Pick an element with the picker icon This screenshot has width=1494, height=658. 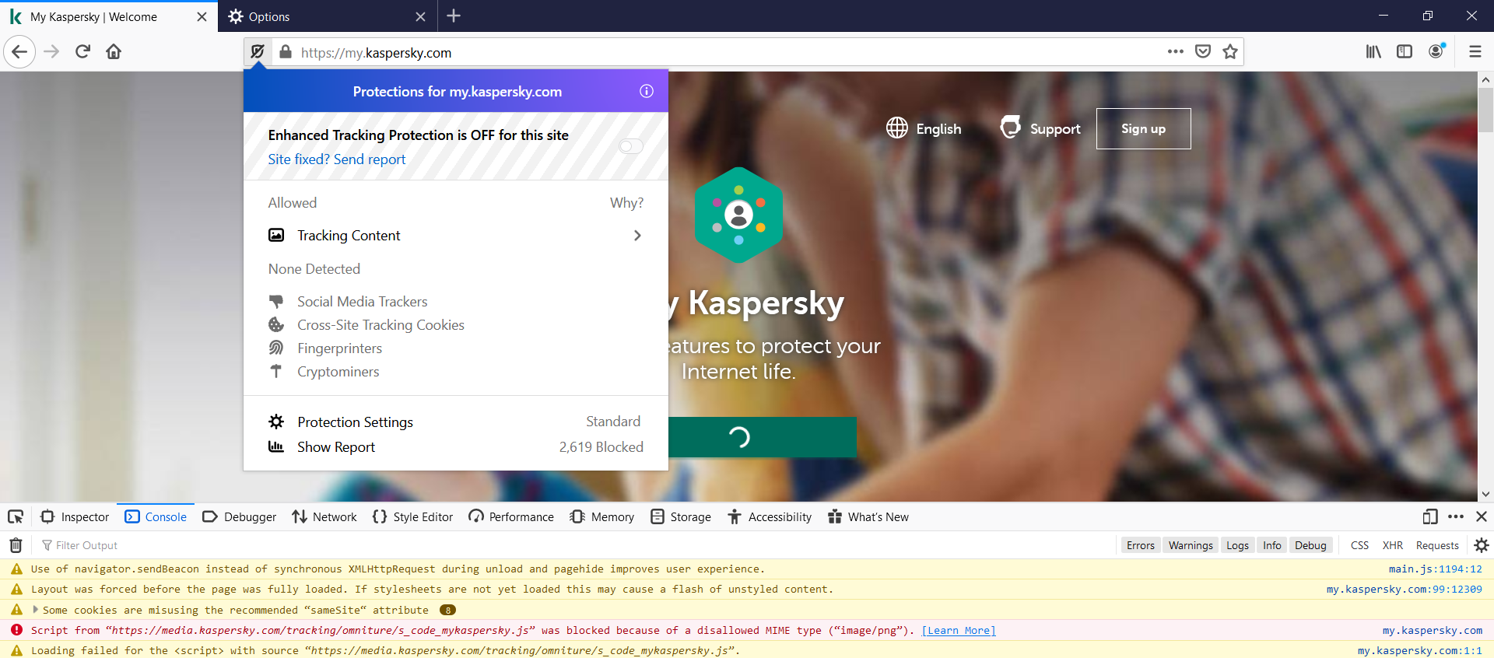(16, 517)
